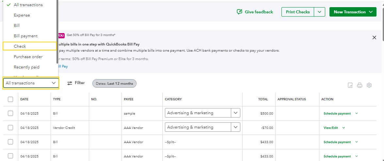Click the Vendor Credit type cell

pyautogui.click(x=64, y=128)
